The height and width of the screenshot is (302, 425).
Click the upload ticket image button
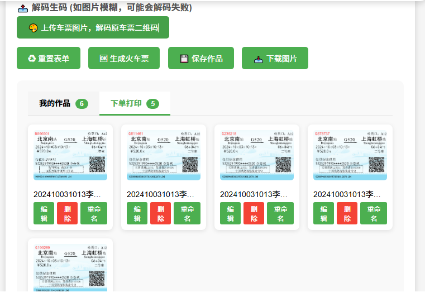pyautogui.click(x=93, y=27)
